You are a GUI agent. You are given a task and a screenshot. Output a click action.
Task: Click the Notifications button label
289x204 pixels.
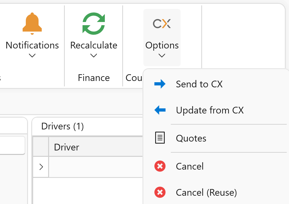[32, 45]
